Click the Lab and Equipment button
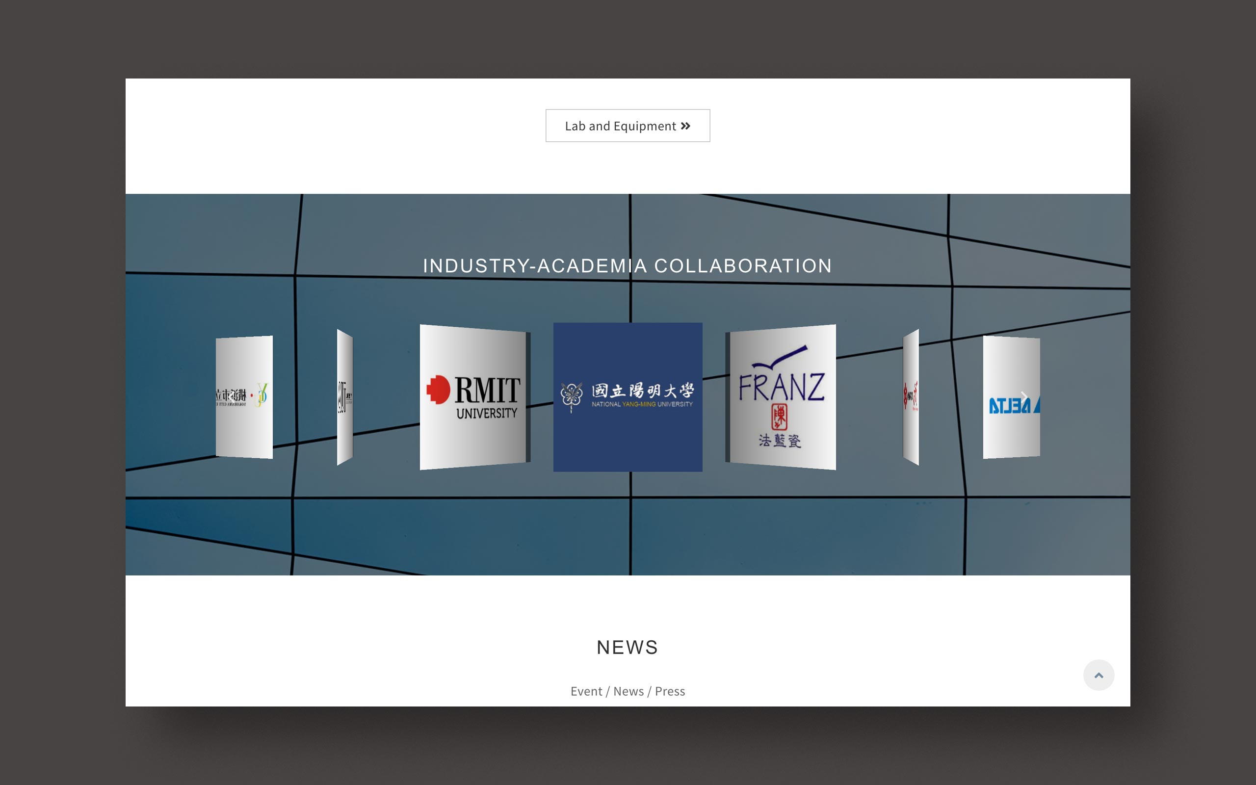 point(627,126)
